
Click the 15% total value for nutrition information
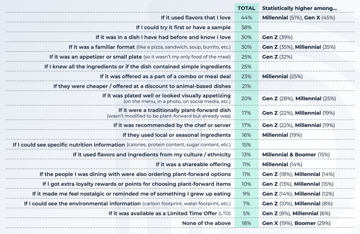pyautogui.click(x=246, y=145)
